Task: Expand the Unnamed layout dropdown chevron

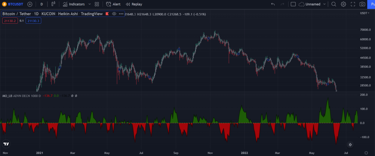Action: coord(324,4)
